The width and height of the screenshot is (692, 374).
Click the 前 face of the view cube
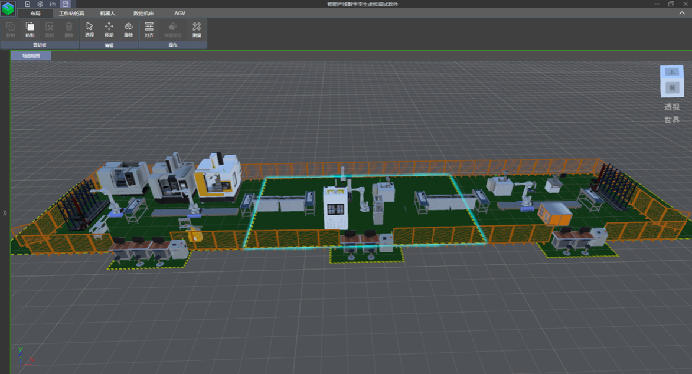672,88
